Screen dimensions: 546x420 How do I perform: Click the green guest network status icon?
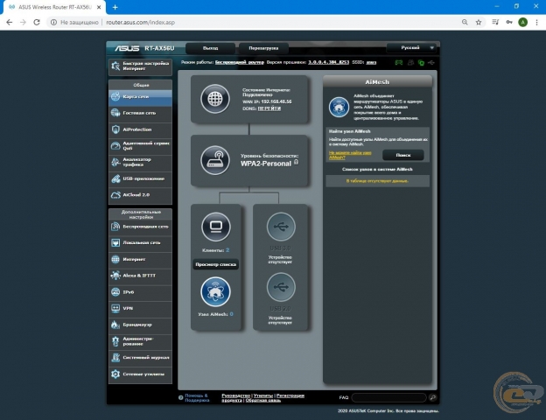tap(399, 63)
